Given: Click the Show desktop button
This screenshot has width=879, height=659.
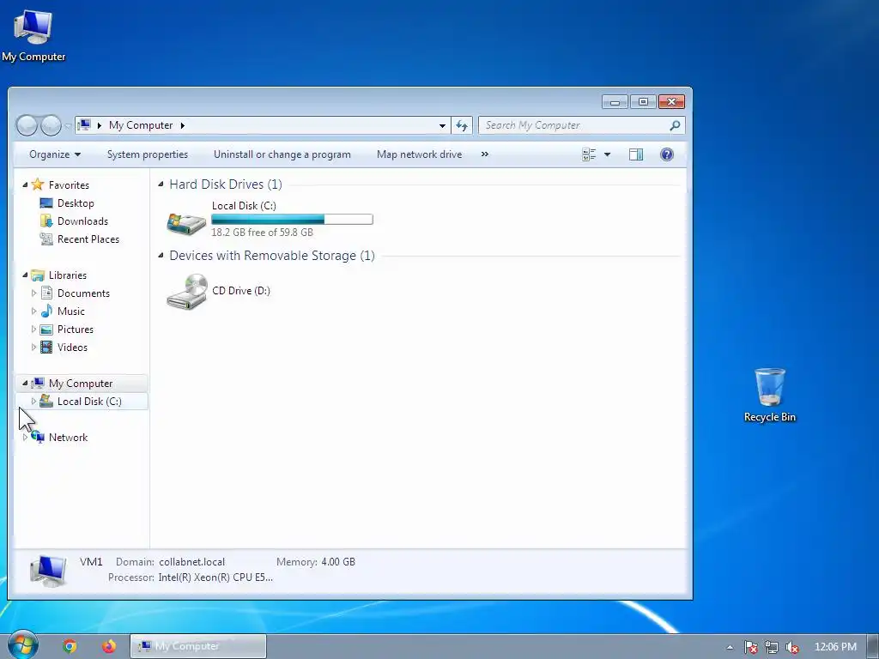Looking at the screenshot, I should click(874, 646).
